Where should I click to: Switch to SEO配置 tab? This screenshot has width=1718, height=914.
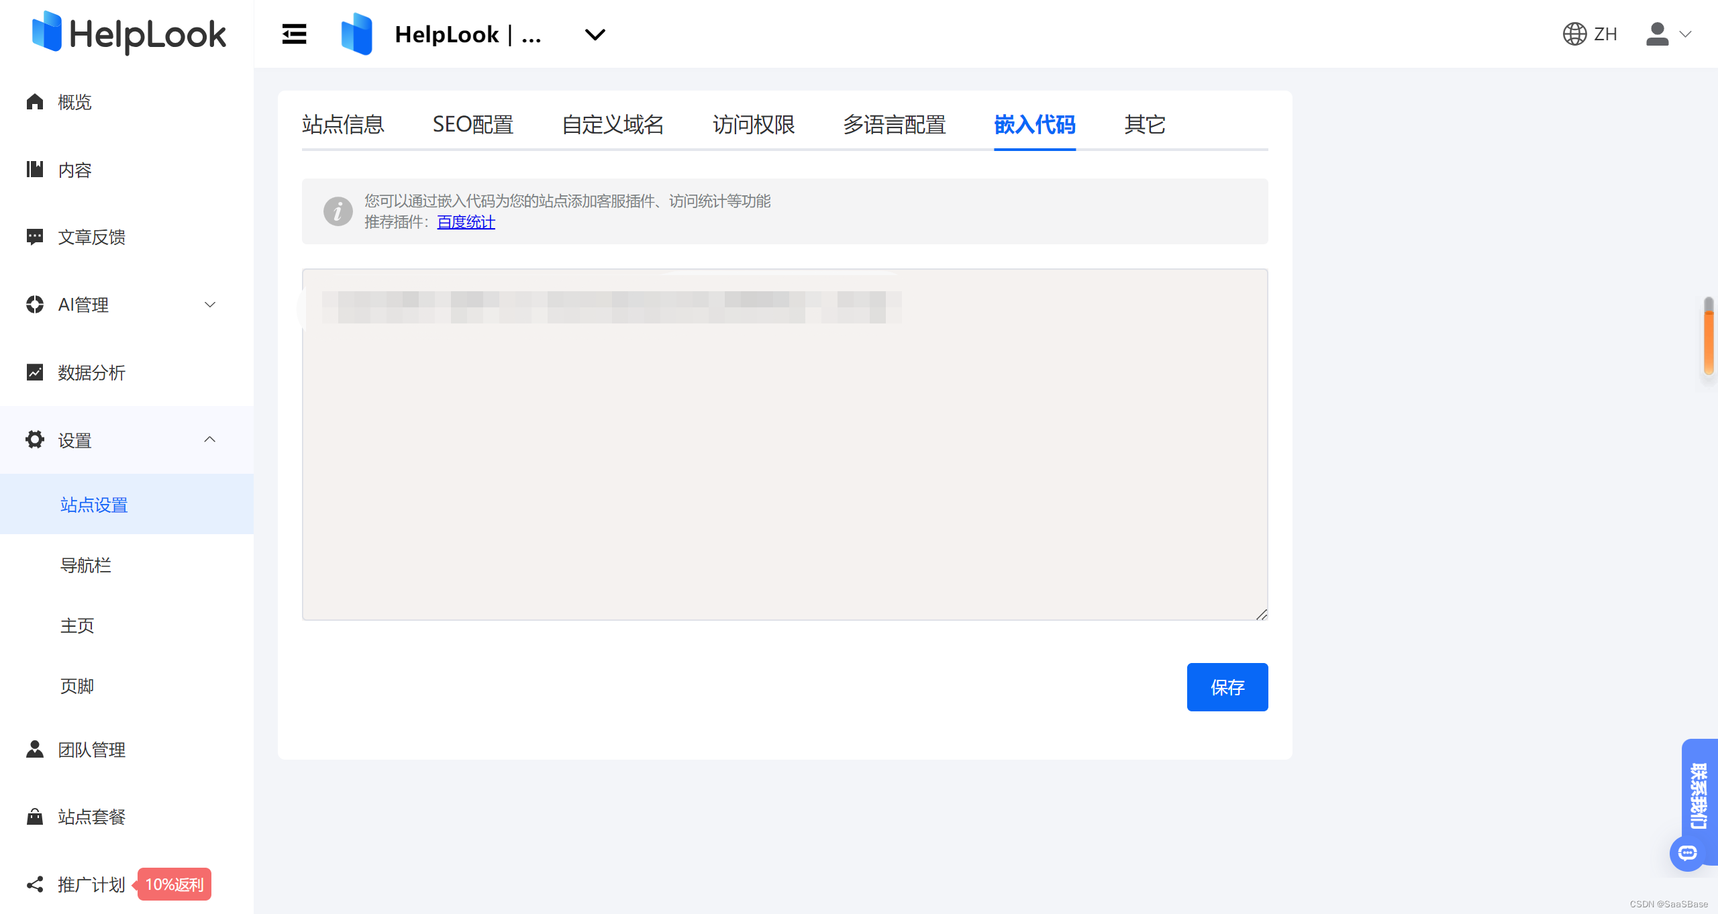[473, 125]
